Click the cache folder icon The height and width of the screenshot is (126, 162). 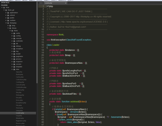(14, 33)
